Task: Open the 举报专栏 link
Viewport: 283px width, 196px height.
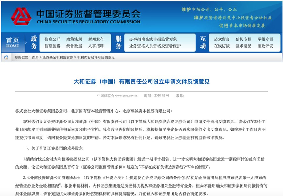Action: (265, 39)
